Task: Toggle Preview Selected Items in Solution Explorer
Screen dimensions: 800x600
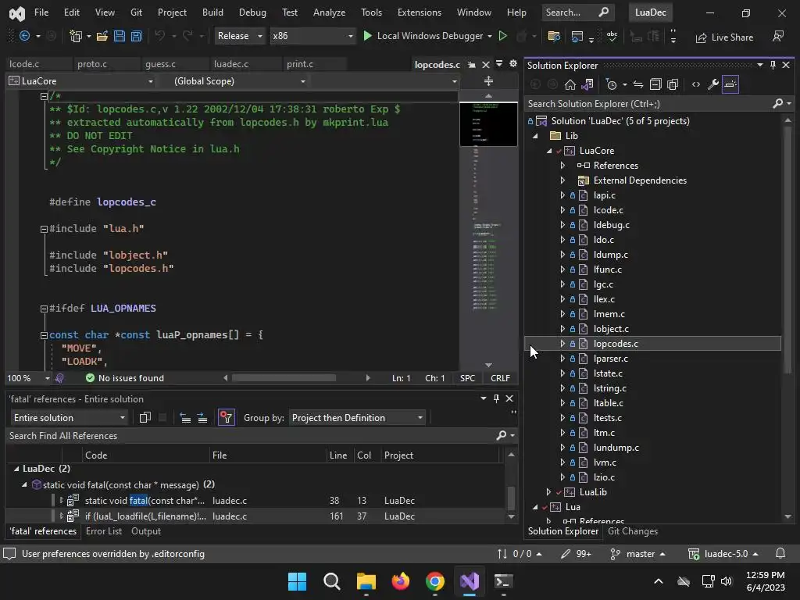Action: point(730,84)
